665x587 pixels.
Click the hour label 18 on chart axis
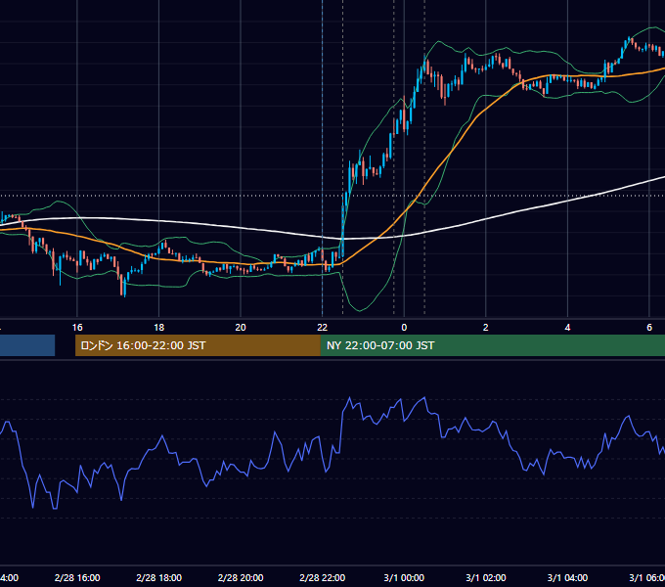[x=159, y=328]
